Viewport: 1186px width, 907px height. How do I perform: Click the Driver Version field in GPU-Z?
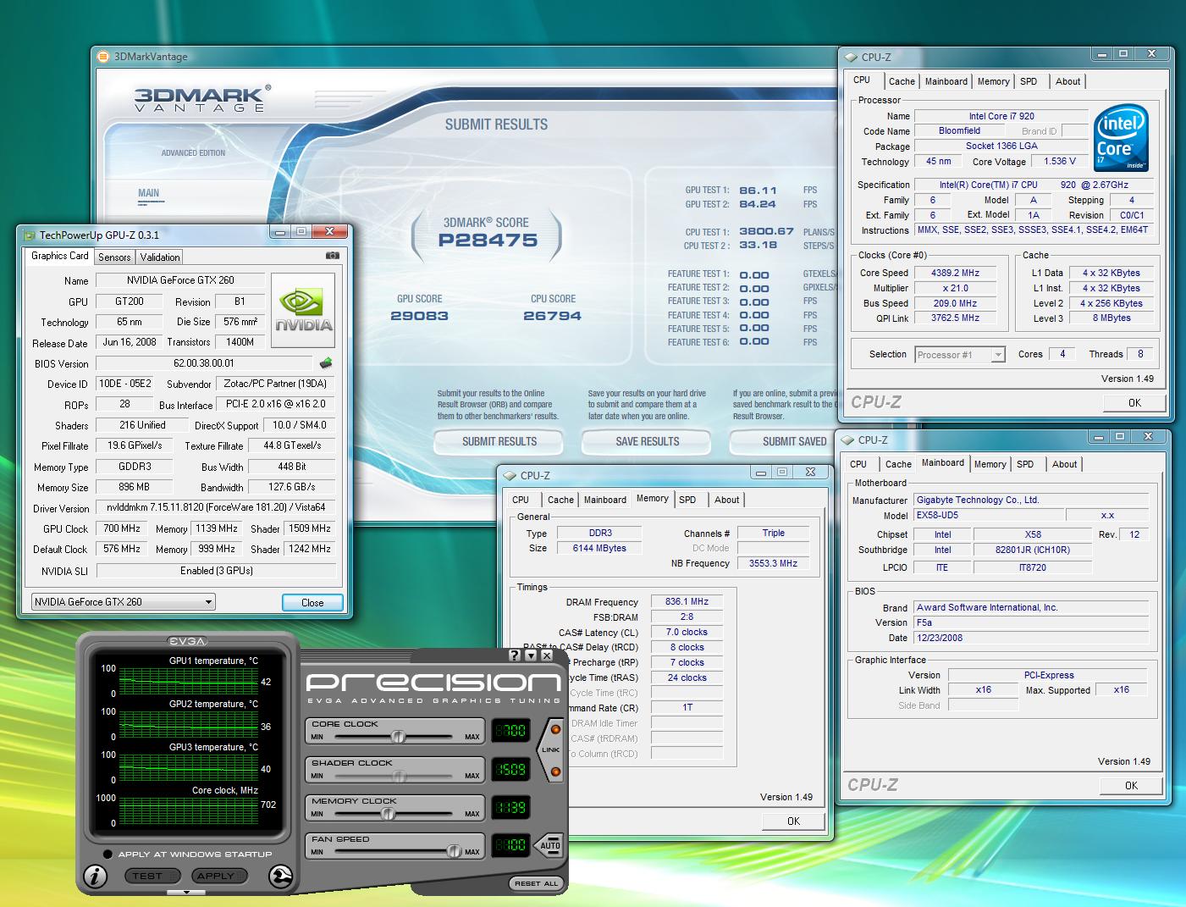coord(216,508)
